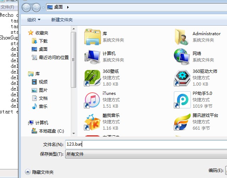Image resolution: width=227 pixels, height=178 pixels.
Task: Click 'ShowSup' line in Notepad window
Action: pos(9,38)
